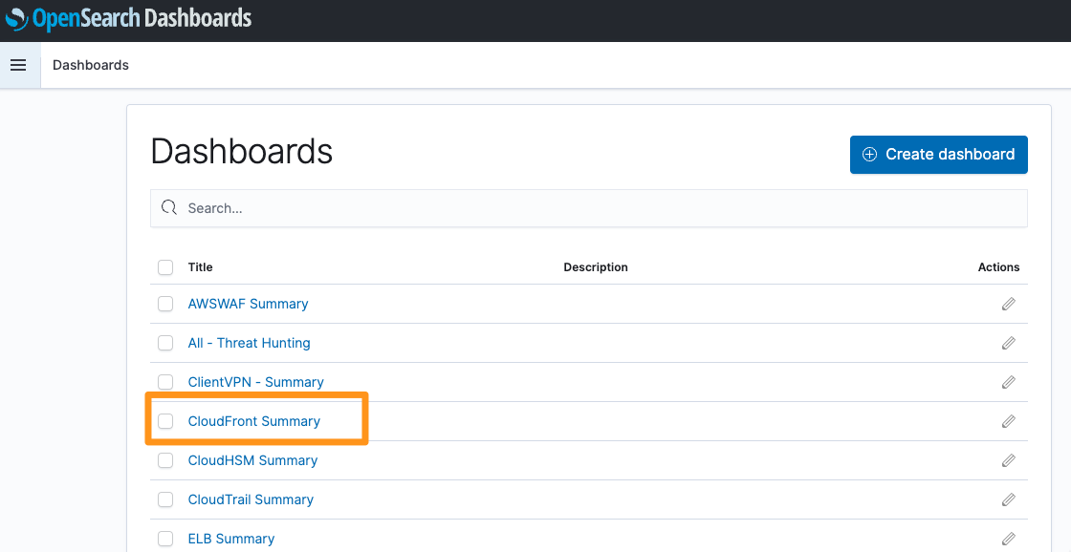Open the hamburger navigation menu

[18, 65]
